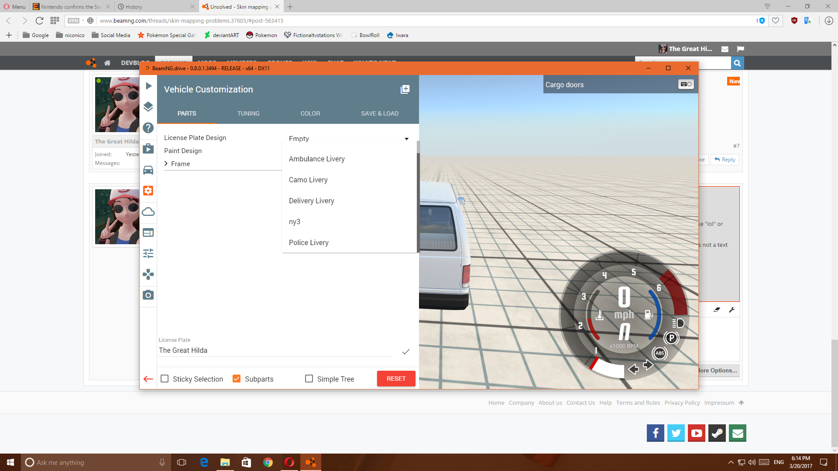Open the Facebook social link
This screenshot has height=471, width=838.
coord(656,433)
